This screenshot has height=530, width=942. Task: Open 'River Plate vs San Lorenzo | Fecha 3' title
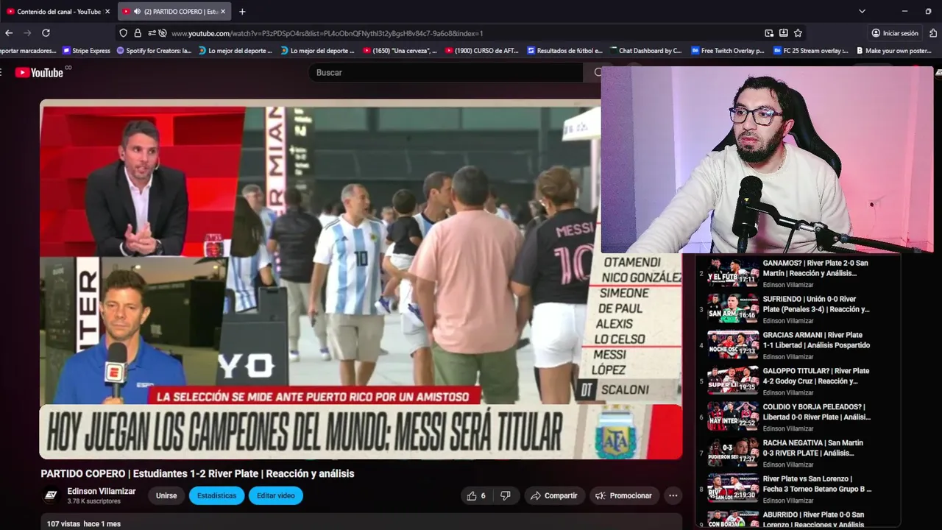(x=817, y=484)
